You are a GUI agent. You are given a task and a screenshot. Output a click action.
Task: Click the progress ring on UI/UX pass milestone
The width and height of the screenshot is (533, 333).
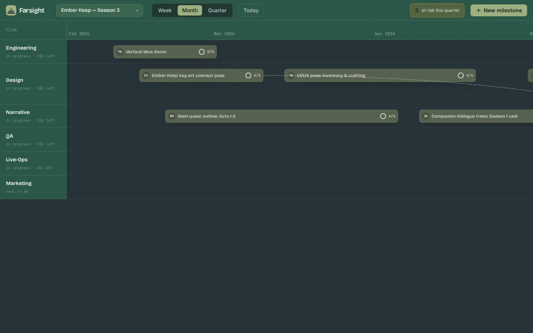click(x=461, y=75)
